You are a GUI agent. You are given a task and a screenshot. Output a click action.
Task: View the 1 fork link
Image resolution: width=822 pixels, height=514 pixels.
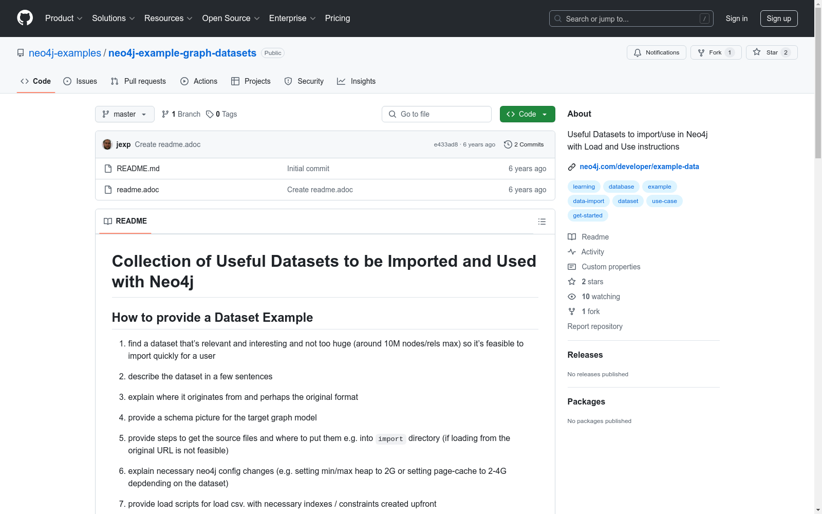(584, 311)
